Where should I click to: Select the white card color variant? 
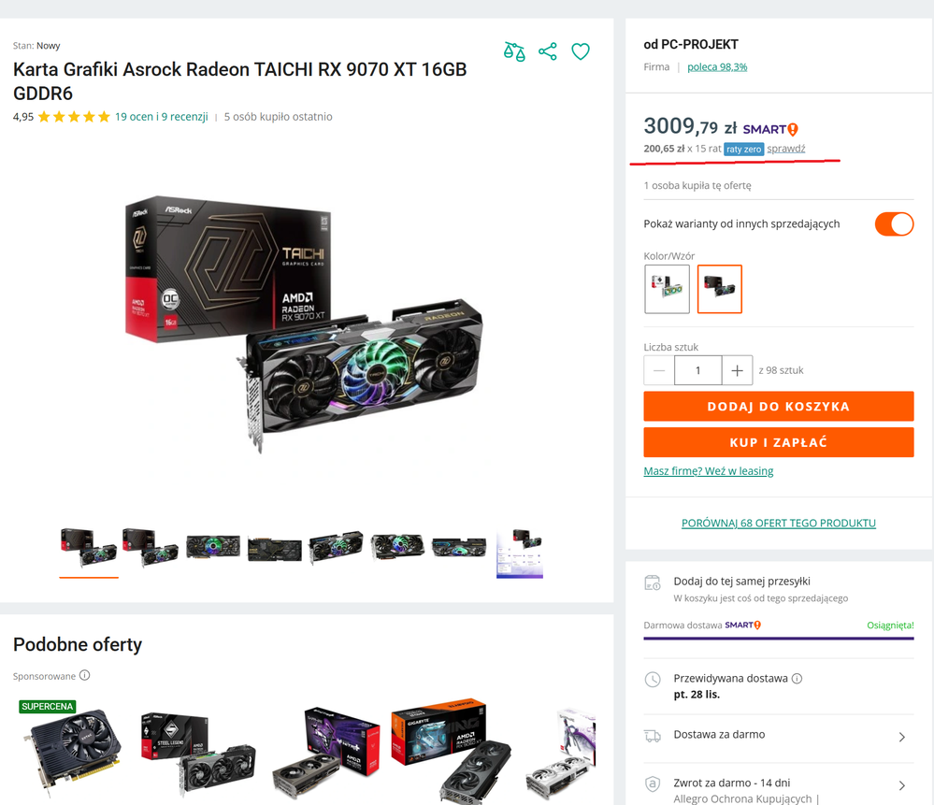667,288
